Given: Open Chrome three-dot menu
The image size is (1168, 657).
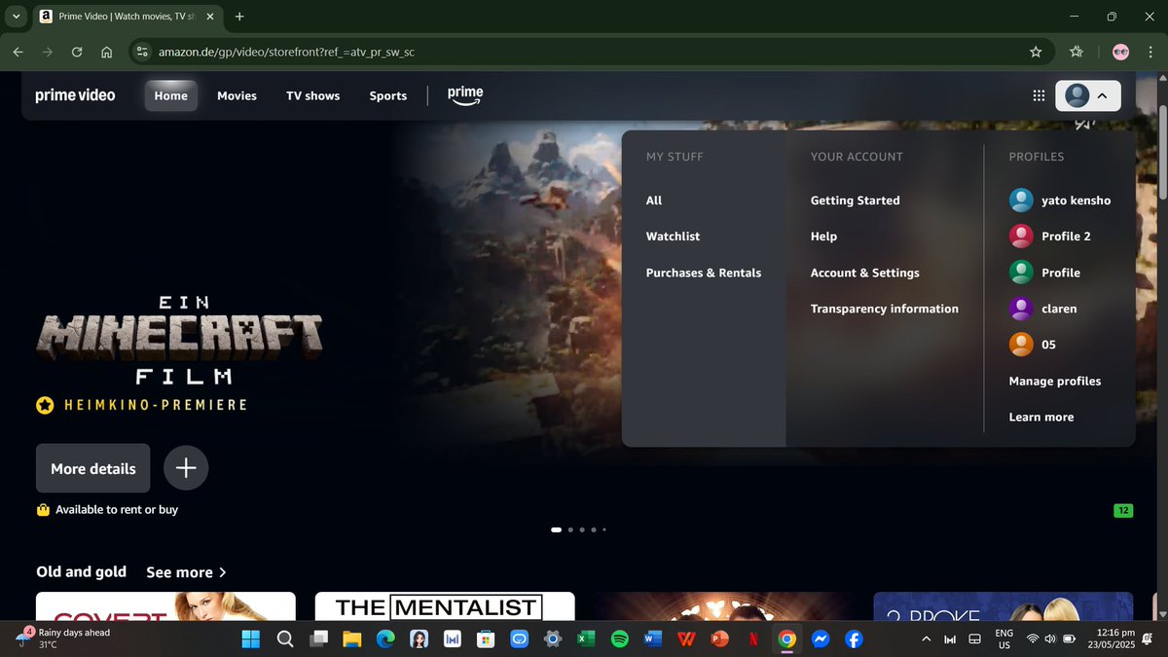Looking at the screenshot, I should click(x=1150, y=52).
